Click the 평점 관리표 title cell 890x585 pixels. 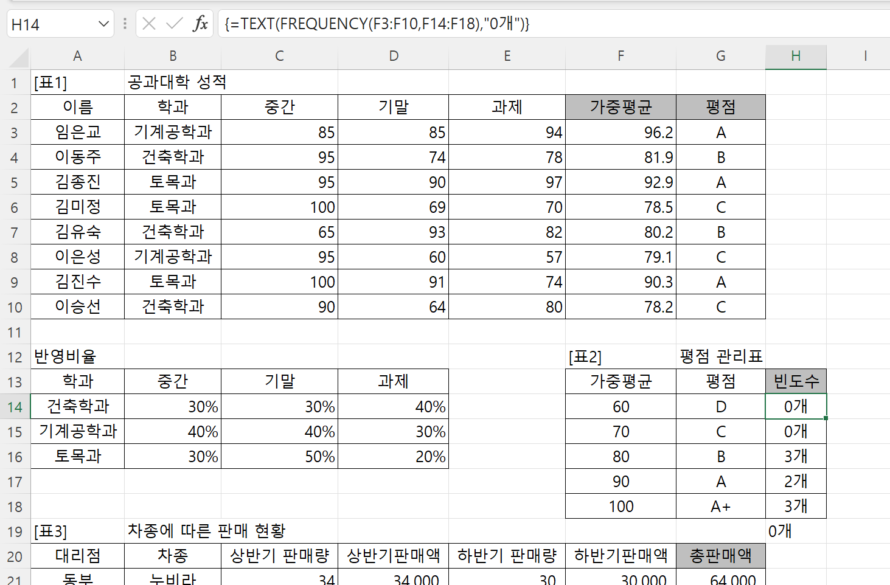click(720, 357)
